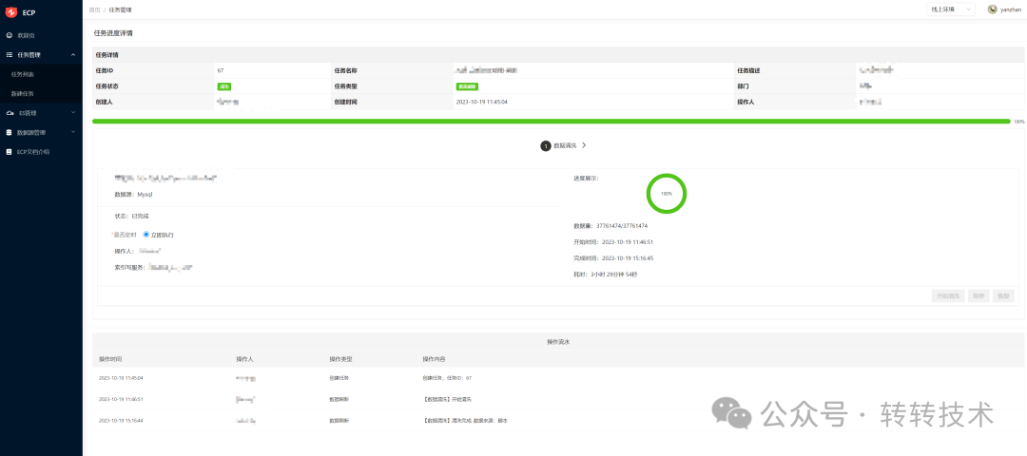The height and width of the screenshot is (456, 1027).
Task: Expand the ES管理 menu chevron
Action: click(x=72, y=112)
